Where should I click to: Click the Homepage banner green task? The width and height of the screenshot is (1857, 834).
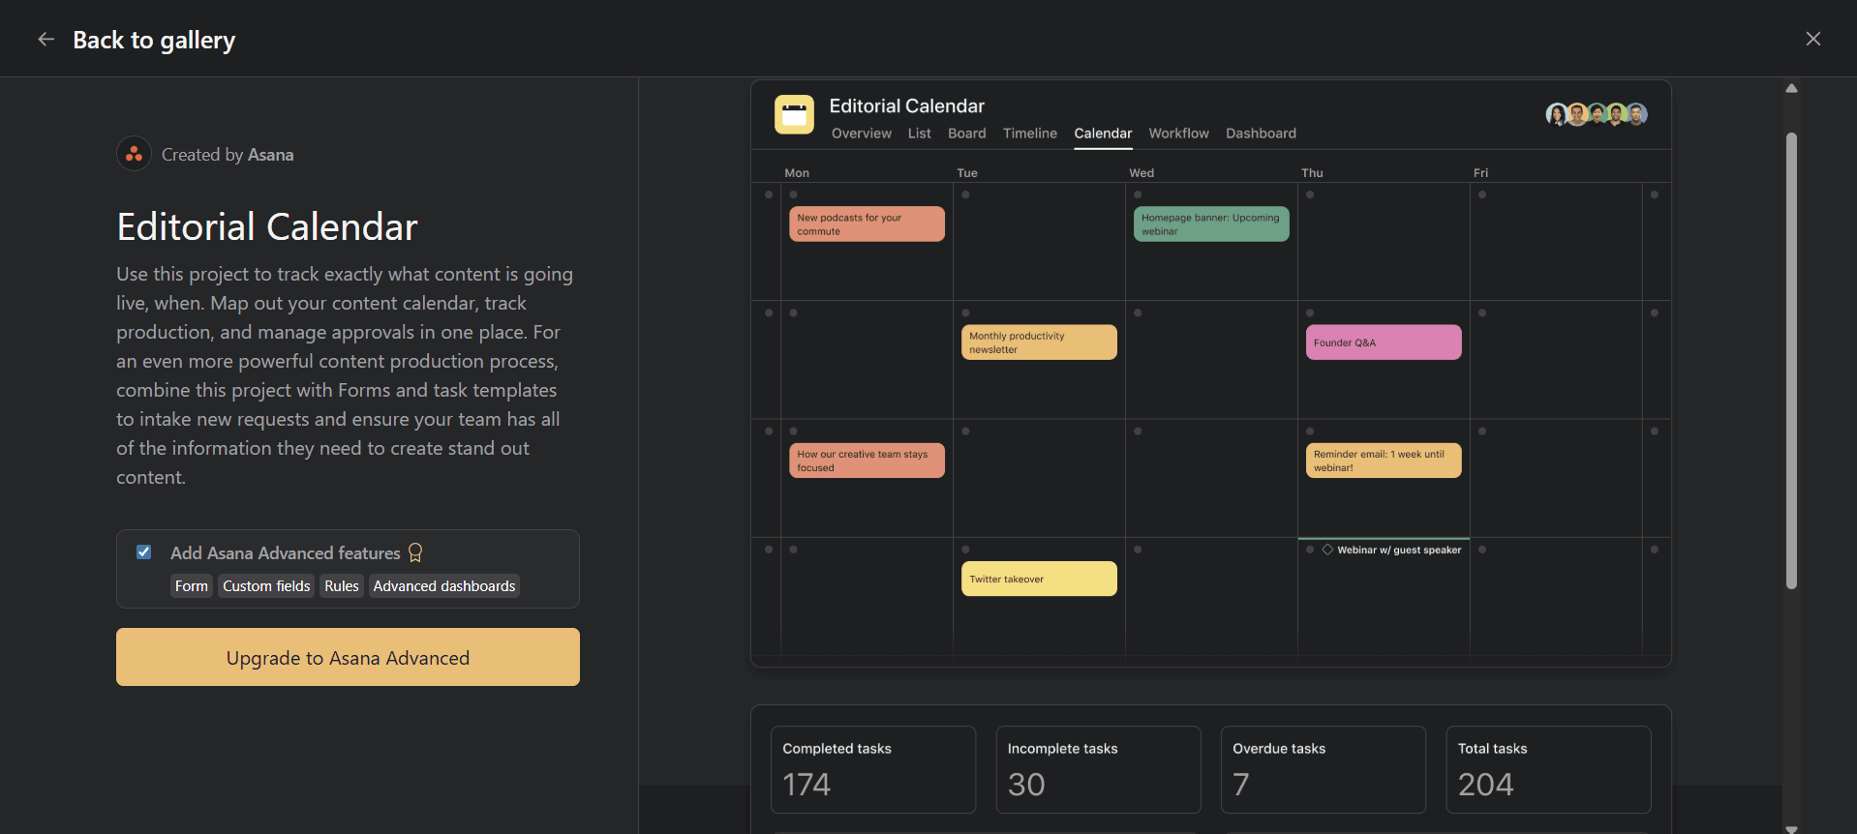1210,224
